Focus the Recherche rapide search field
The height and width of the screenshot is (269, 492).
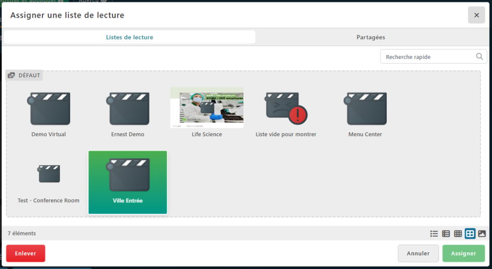(x=428, y=57)
